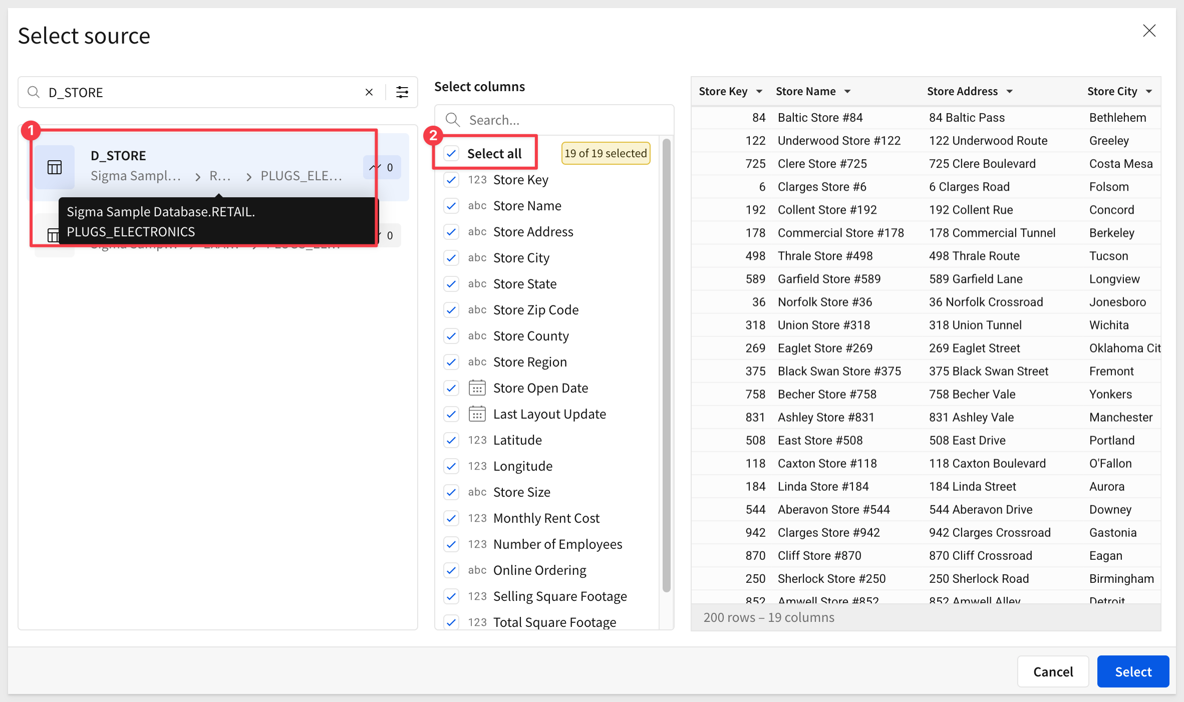Click the calendar icon beside Last Layout Update
The image size is (1184, 702).
(x=477, y=414)
